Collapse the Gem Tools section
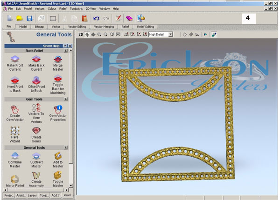This screenshot has height=200, width=280. point(66,99)
